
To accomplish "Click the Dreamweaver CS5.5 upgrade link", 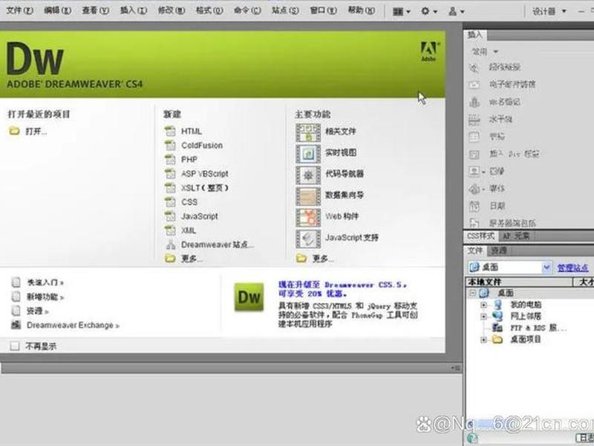I will click(343, 289).
